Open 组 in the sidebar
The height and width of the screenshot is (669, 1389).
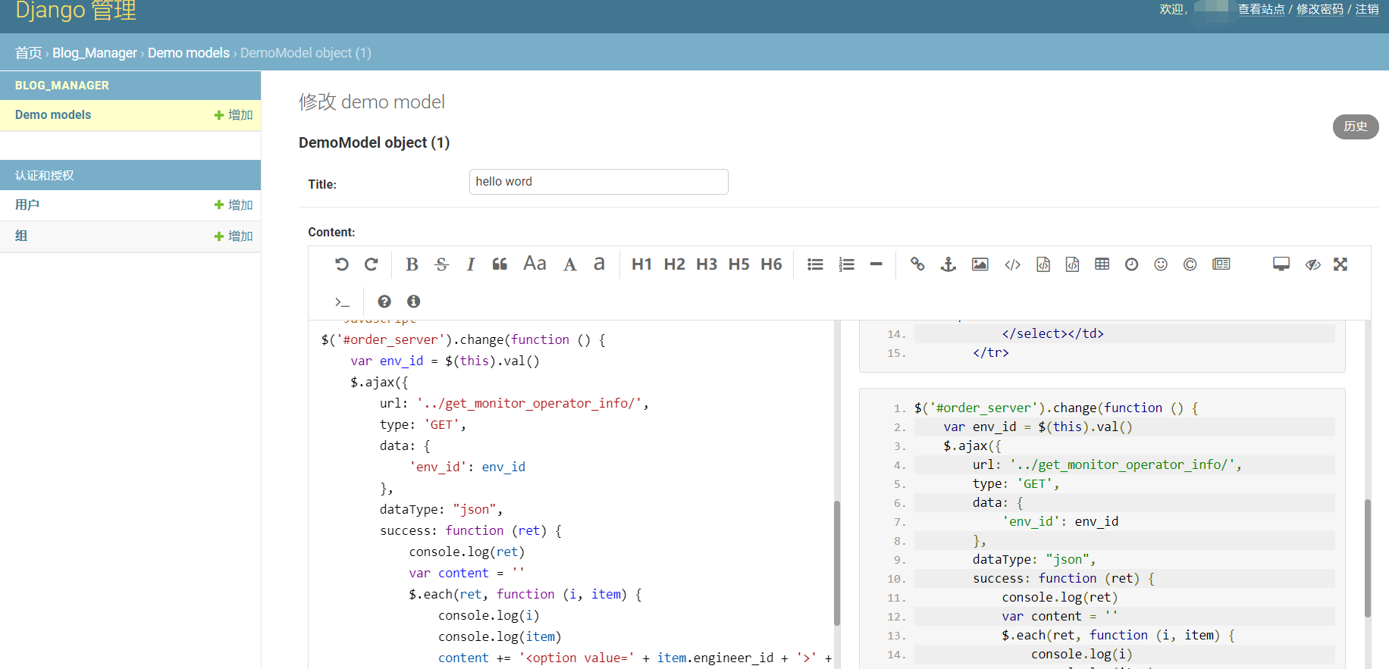pos(21,236)
